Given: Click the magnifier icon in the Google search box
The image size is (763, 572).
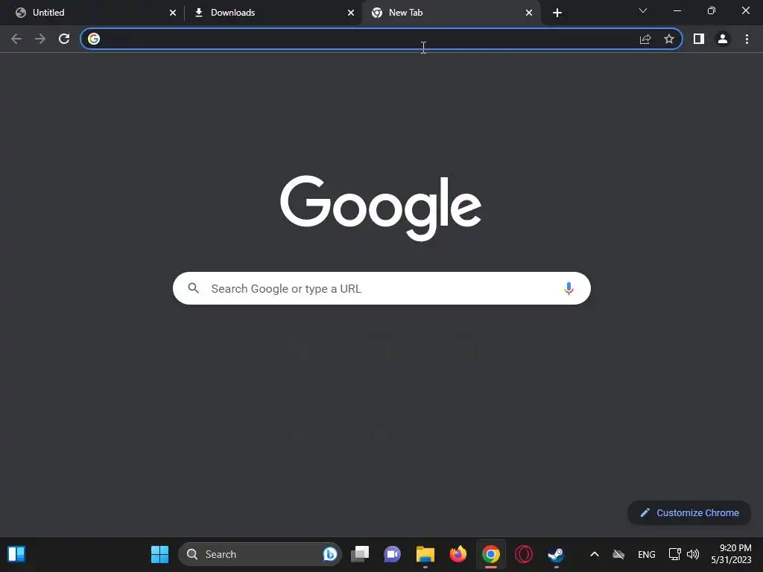Looking at the screenshot, I should click(193, 288).
